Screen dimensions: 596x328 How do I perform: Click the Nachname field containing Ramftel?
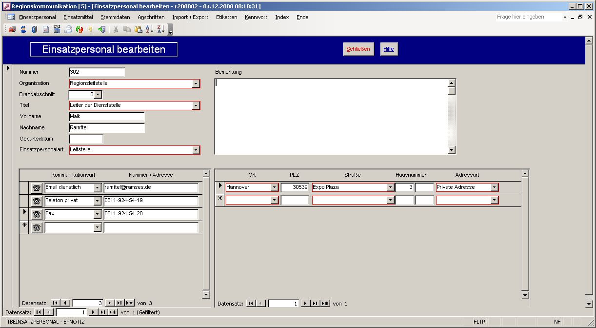[x=107, y=128]
